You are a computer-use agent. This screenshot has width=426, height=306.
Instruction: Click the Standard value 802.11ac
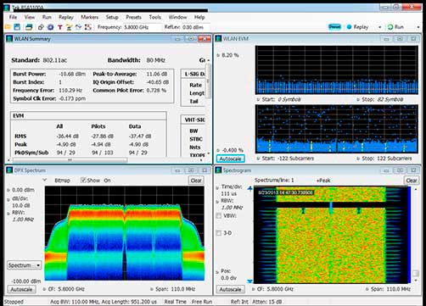(x=55, y=60)
